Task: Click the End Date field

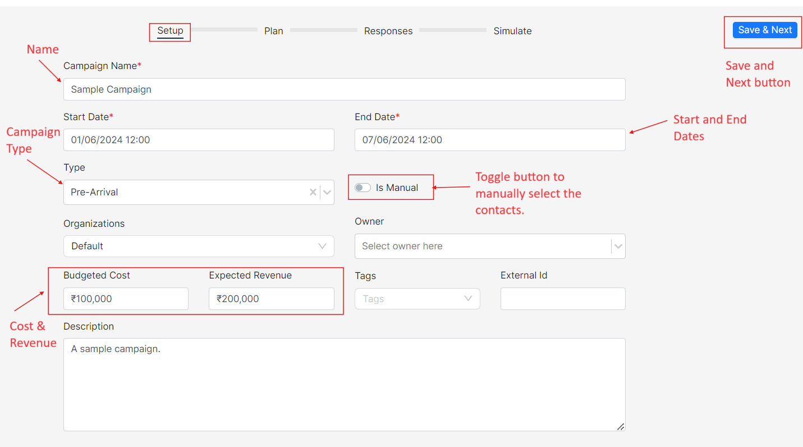Action: click(490, 140)
